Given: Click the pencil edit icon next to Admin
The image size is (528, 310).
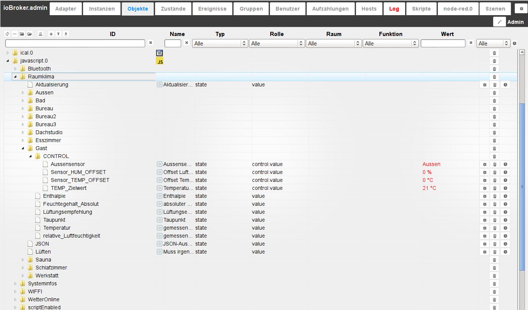Looking at the screenshot, I should (500, 22).
